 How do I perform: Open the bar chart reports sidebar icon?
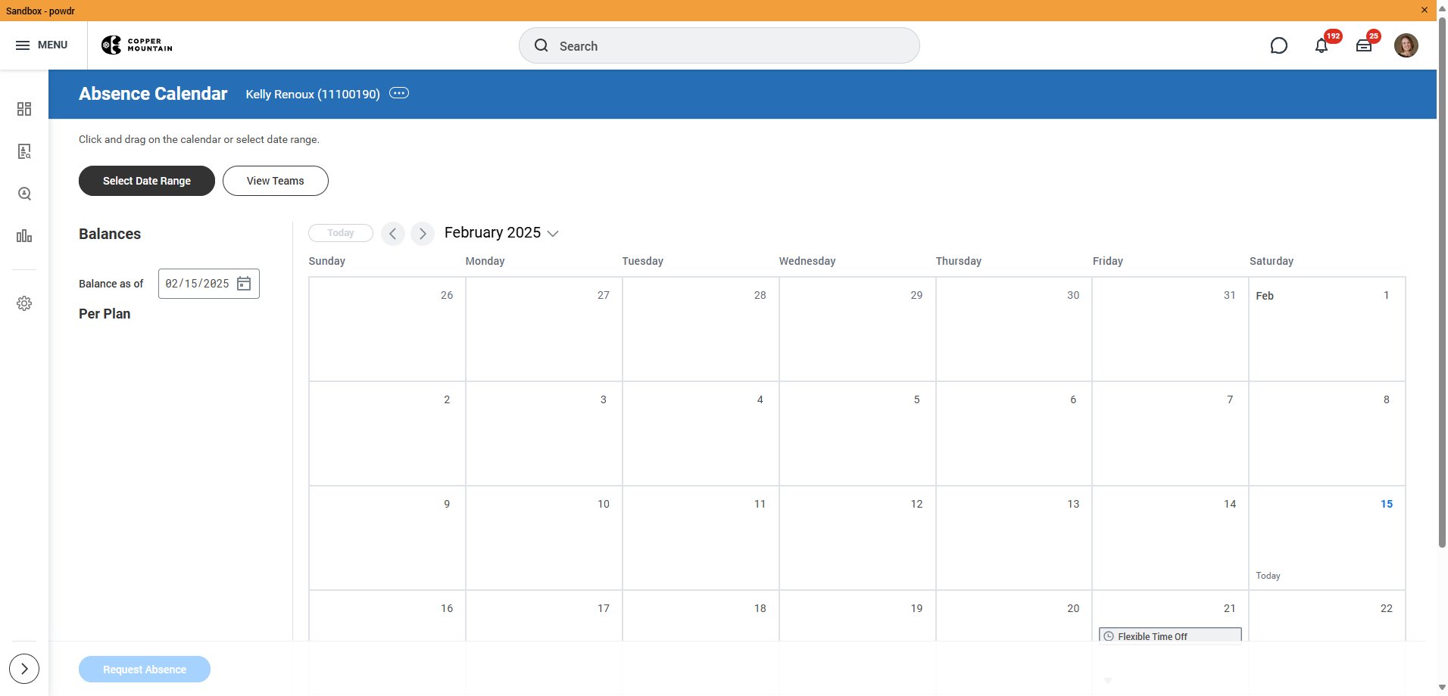(x=24, y=236)
